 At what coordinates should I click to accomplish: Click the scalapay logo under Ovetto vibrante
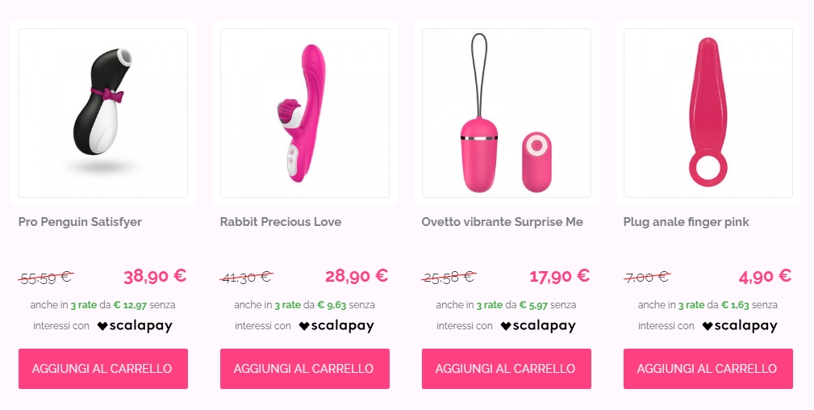coord(538,326)
